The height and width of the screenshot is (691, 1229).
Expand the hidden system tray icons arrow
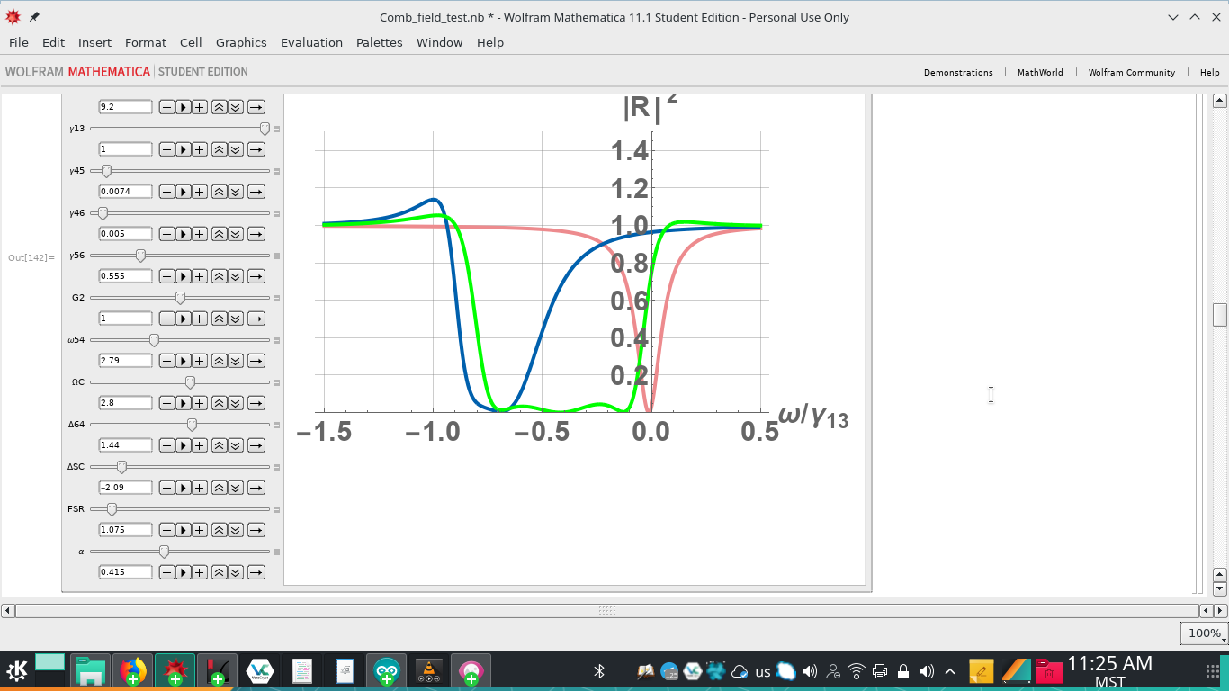pos(950,671)
